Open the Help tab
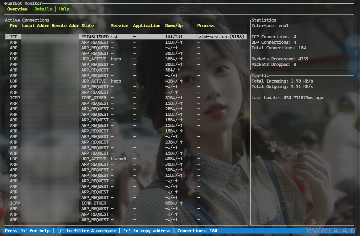This screenshot has width=360, height=236. [x=64, y=9]
